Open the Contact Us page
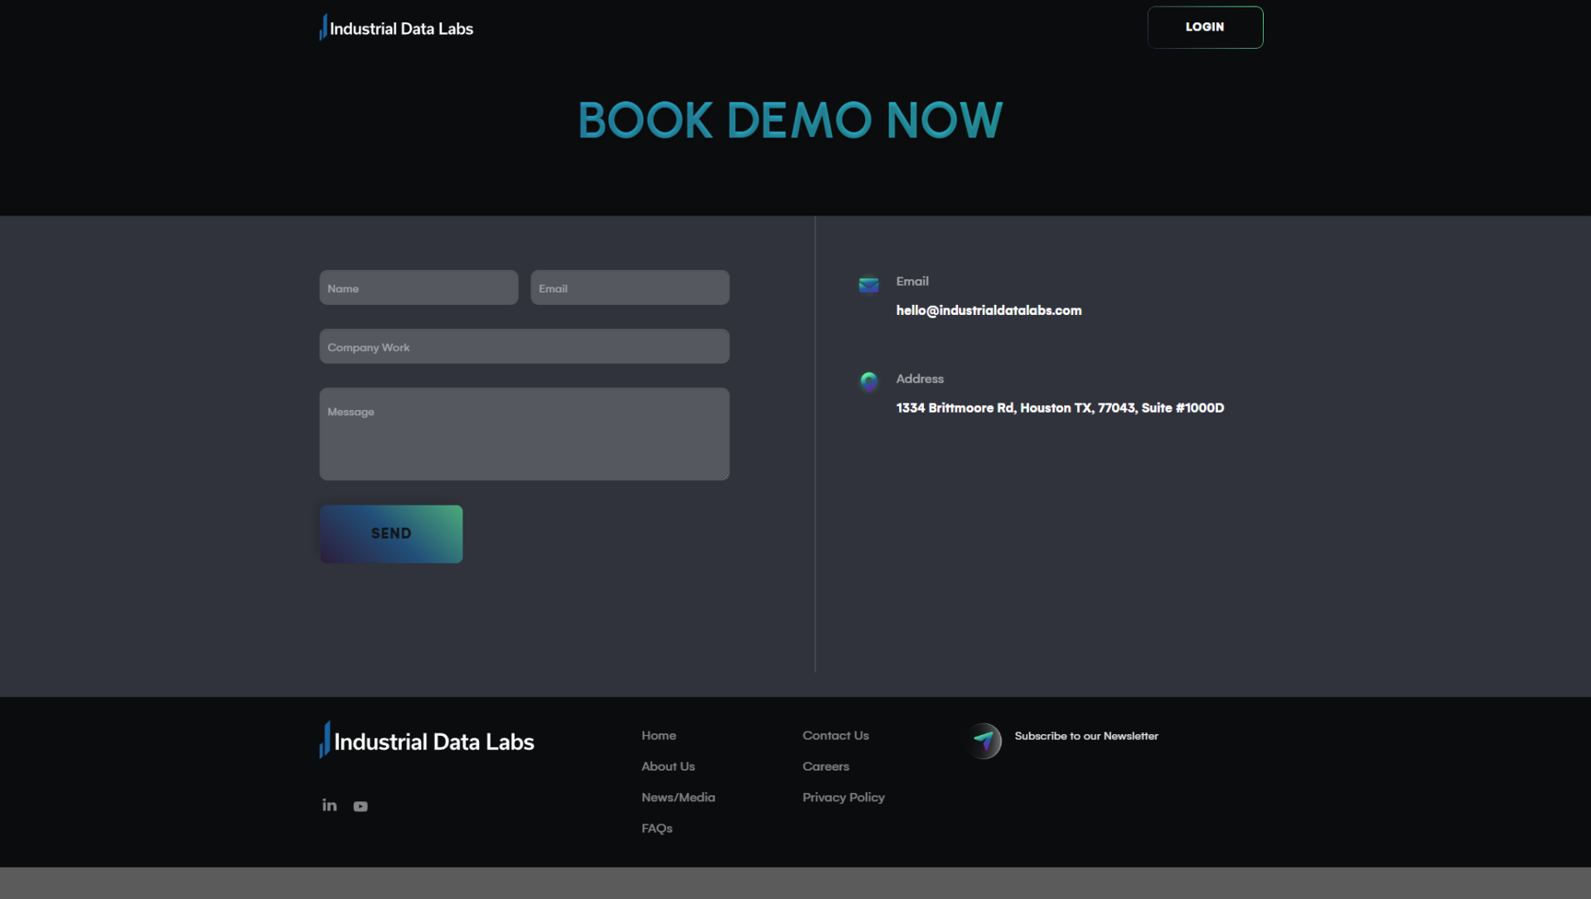This screenshot has height=899, width=1591. (x=835, y=735)
